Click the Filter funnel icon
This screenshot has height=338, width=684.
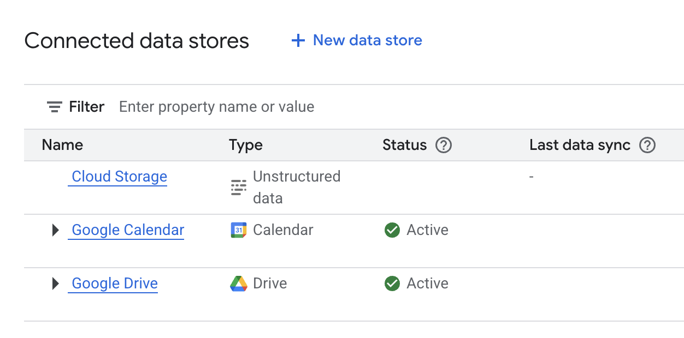53,106
